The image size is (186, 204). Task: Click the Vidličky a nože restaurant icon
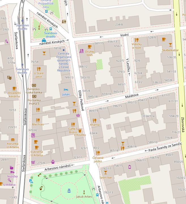pos(136,40)
